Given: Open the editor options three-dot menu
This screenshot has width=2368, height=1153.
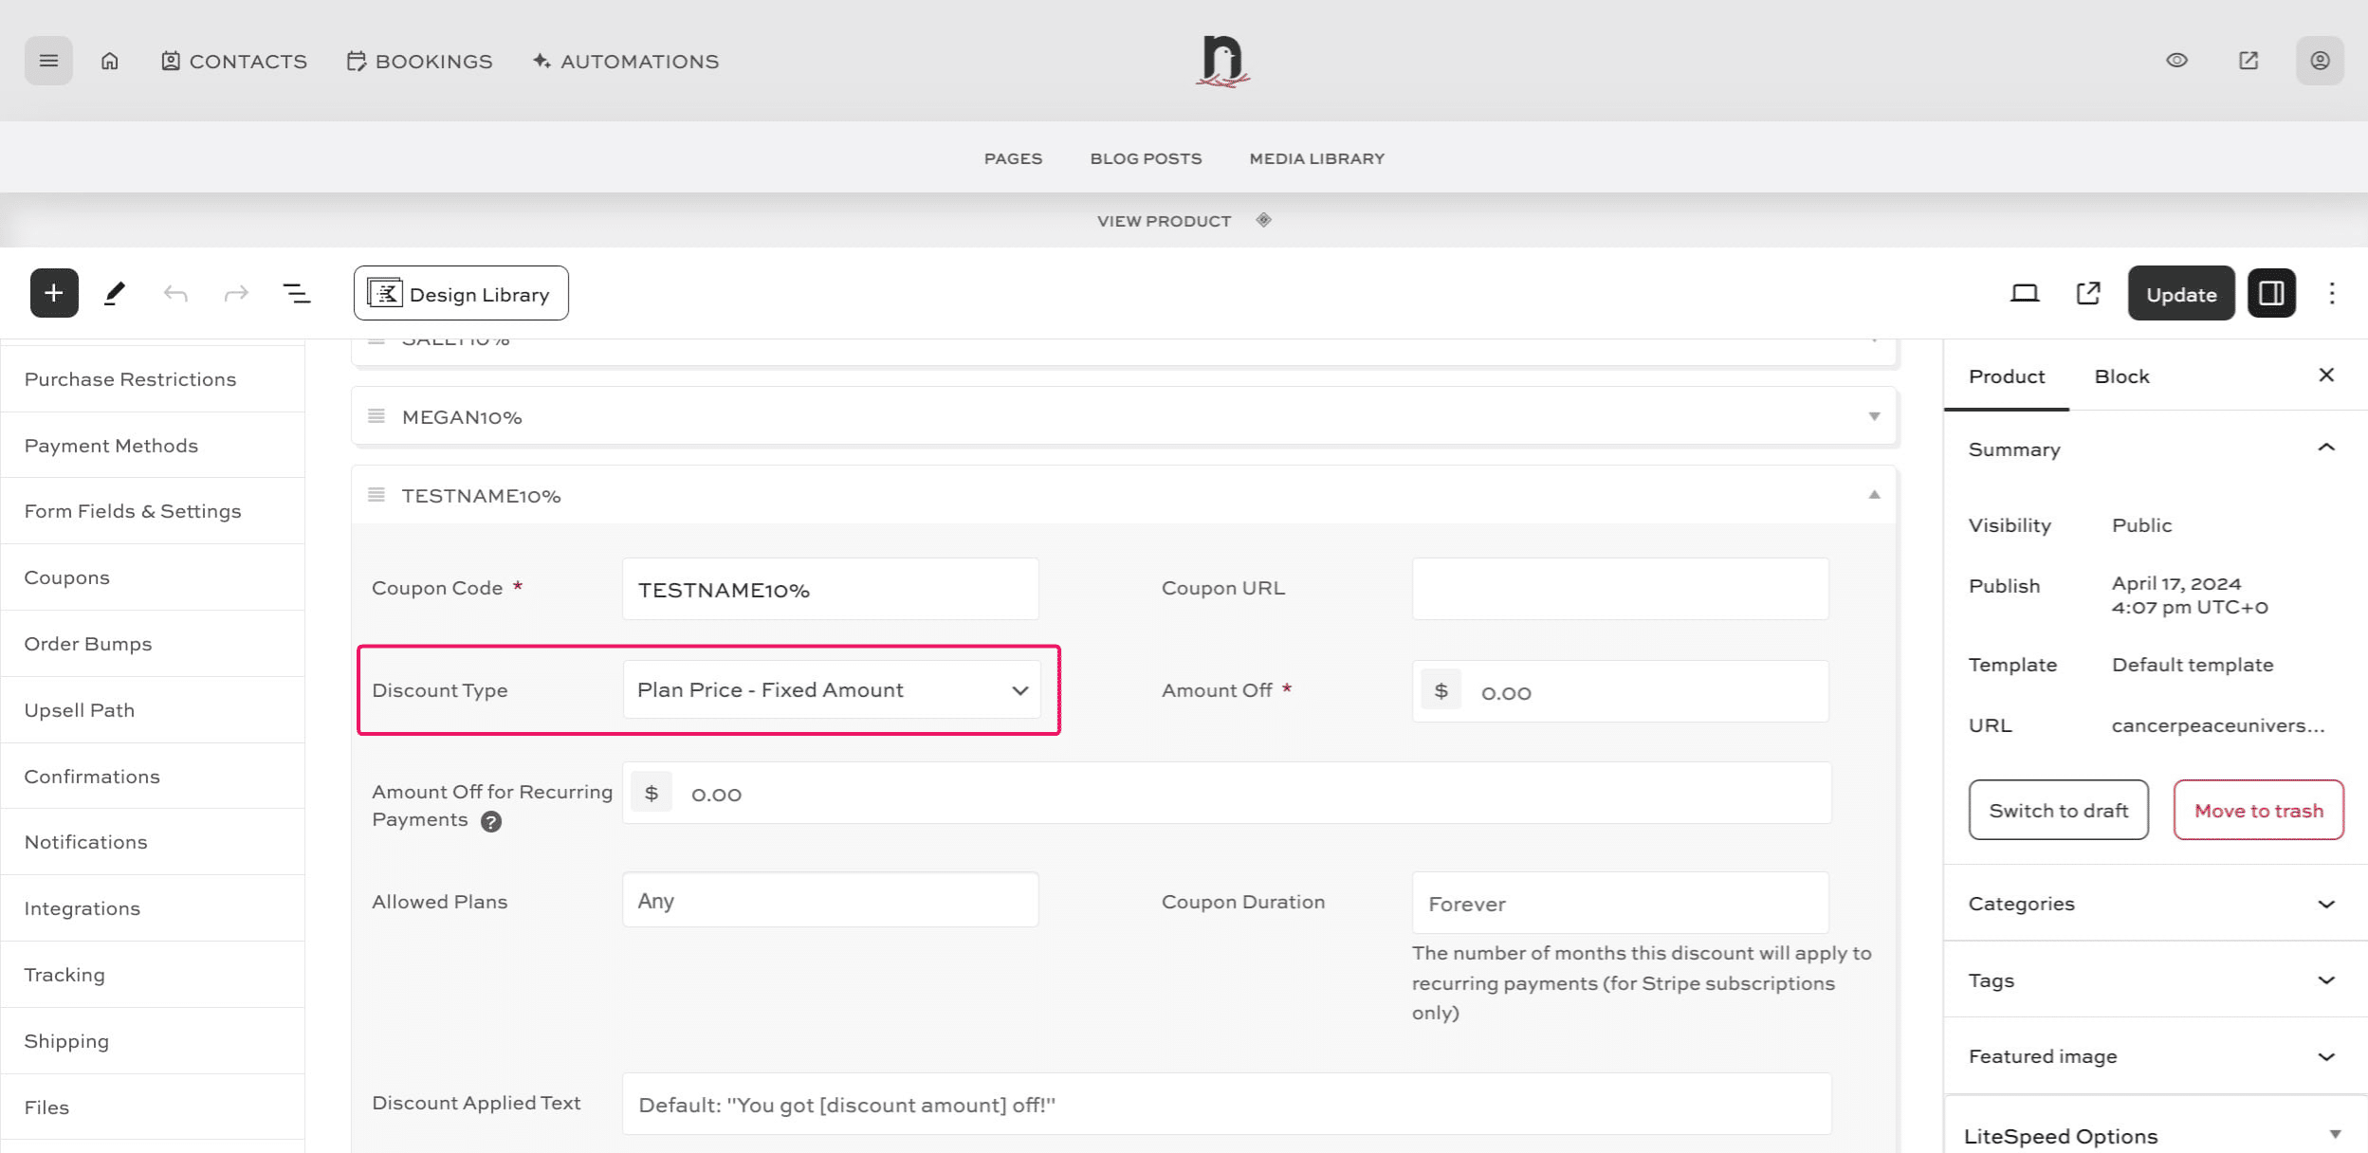Looking at the screenshot, I should tap(2331, 293).
